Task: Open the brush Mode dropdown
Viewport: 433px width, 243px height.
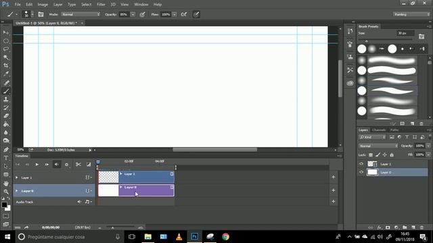Action: click(x=81, y=14)
